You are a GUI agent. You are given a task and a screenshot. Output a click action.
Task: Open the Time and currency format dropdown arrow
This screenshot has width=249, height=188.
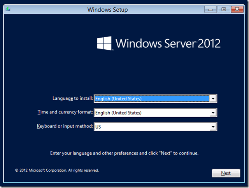click(x=213, y=113)
